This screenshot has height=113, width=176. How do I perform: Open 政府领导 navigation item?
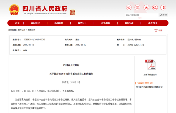35,23
